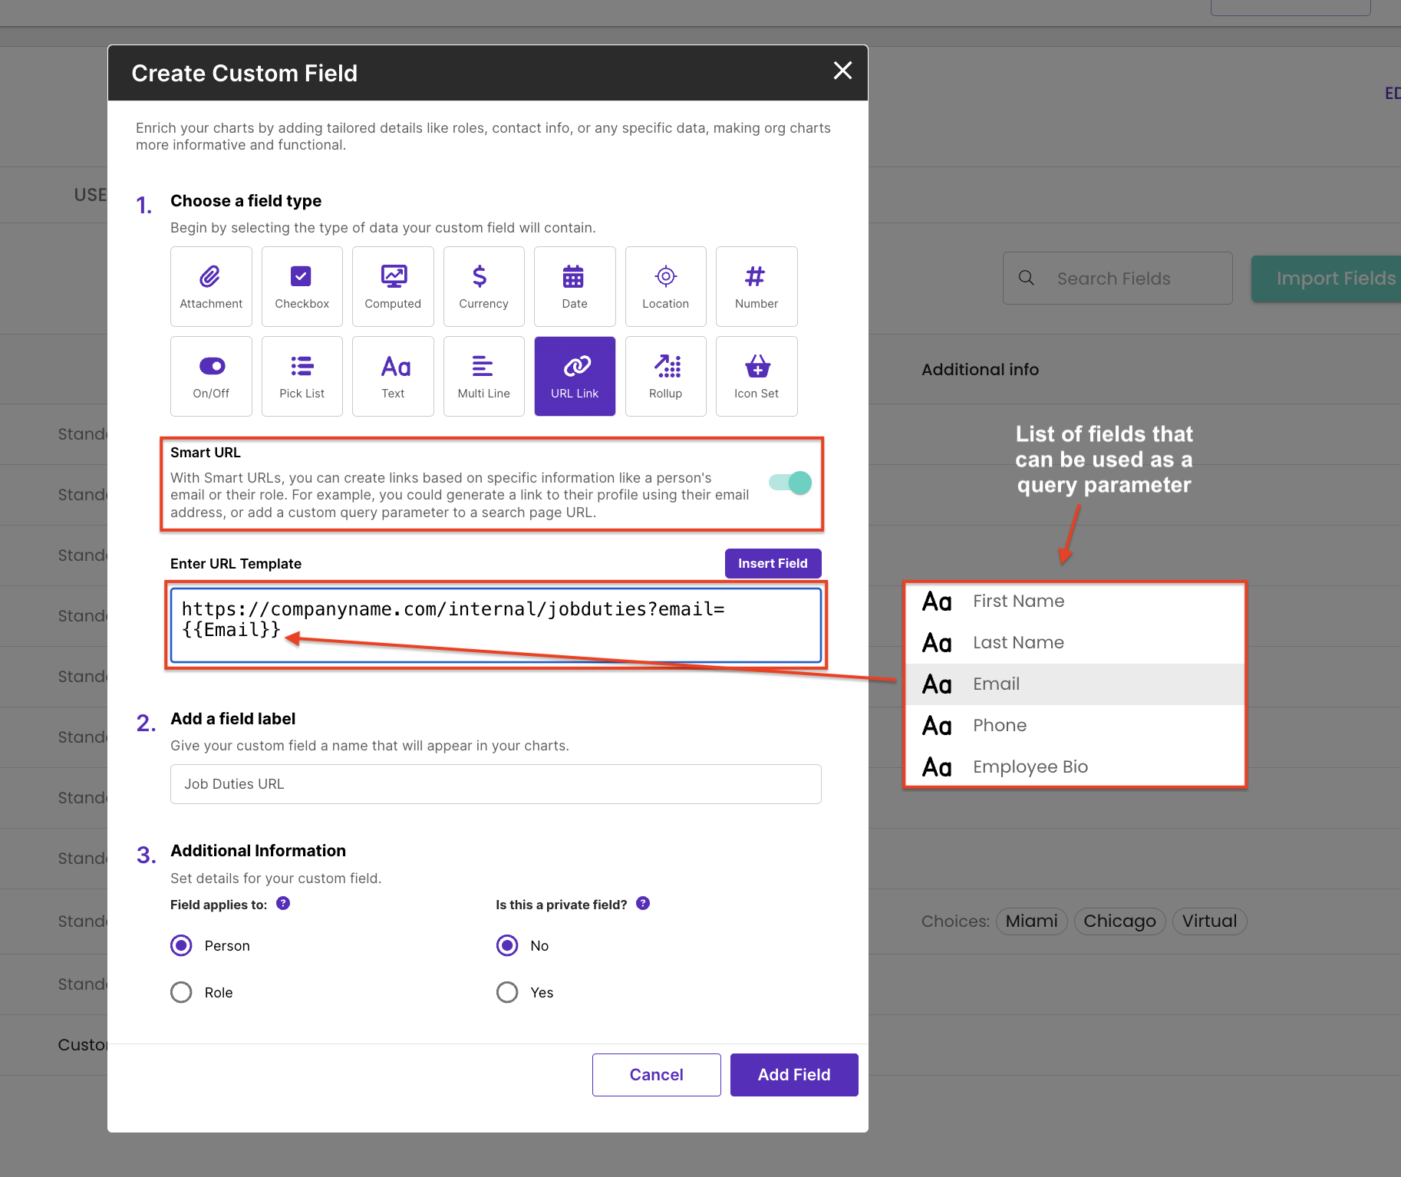Screen dimensions: 1401x1177
Task: Choose the Icon Set field type
Action: click(757, 376)
